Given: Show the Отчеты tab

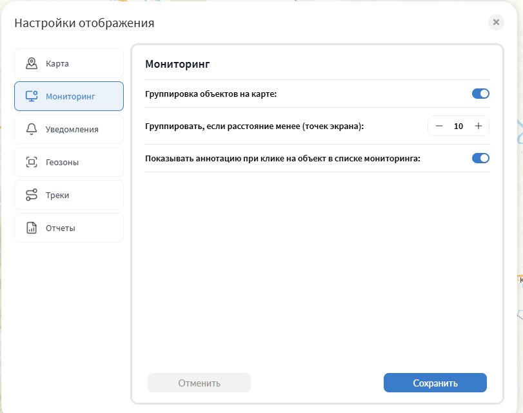Looking at the screenshot, I should click(69, 228).
